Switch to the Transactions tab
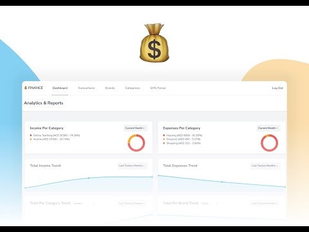The width and height of the screenshot is (309, 232). pyautogui.click(x=86, y=88)
